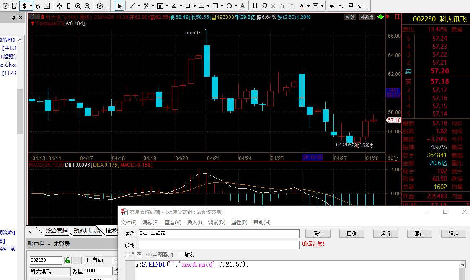Toggle the magnet snap icon
Viewport: 470px width, 280px height.
[x=255, y=6]
